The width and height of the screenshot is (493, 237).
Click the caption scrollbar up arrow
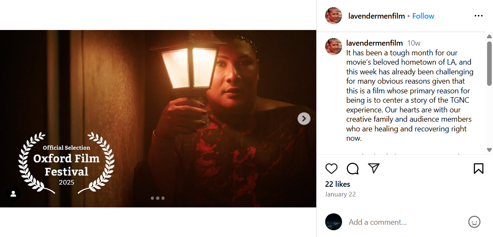click(489, 36)
